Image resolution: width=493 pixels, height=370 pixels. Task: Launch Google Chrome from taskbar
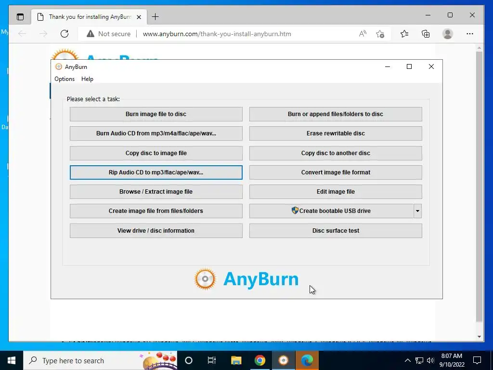coord(259,360)
